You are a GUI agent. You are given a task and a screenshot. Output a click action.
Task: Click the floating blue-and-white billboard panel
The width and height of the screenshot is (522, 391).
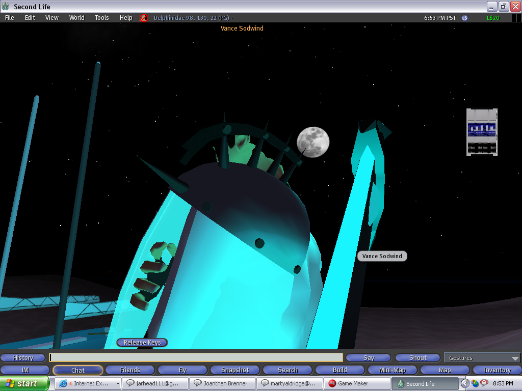(482, 132)
